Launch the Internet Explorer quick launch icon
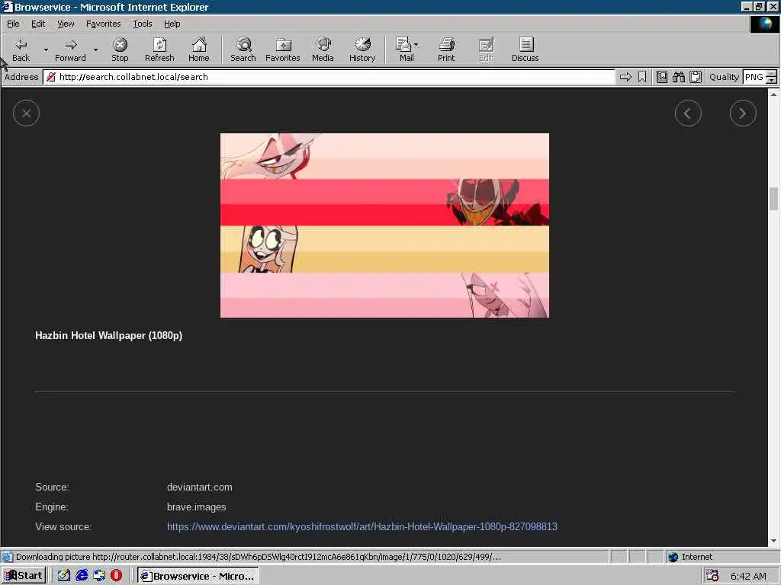The width and height of the screenshot is (781, 585). [x=82, y=576]
